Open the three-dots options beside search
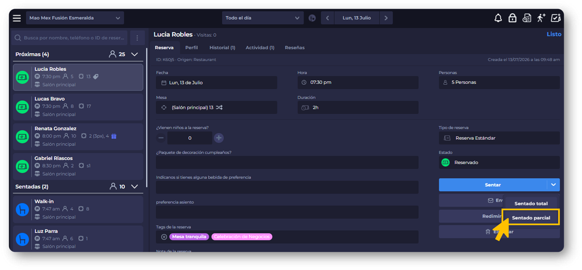Screen dimensions: 582x270 tap(137, 38)
